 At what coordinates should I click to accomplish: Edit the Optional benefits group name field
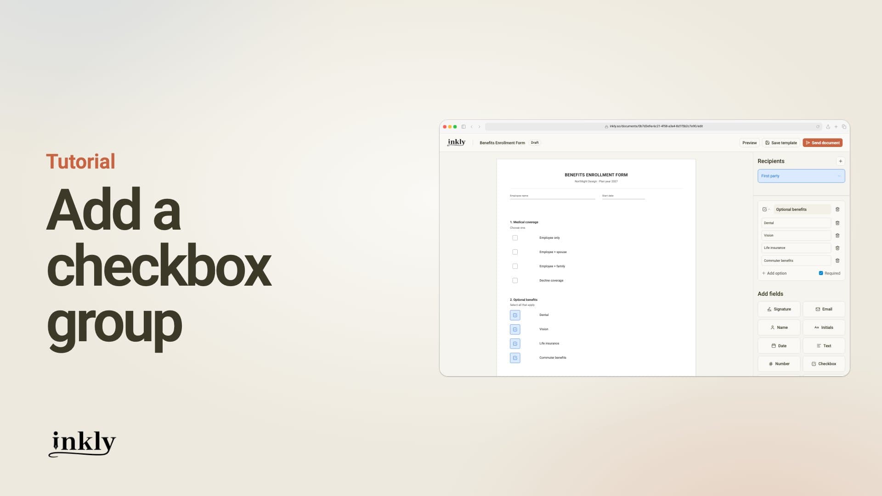(x=802, y=209)
